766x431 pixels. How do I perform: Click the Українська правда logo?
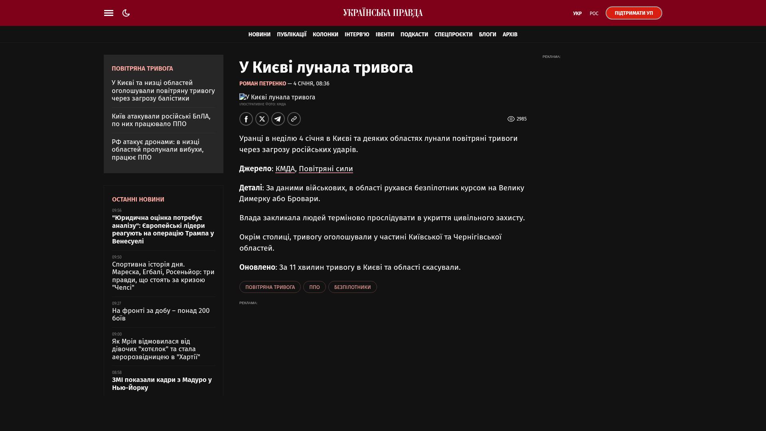(x=383, y=13)
